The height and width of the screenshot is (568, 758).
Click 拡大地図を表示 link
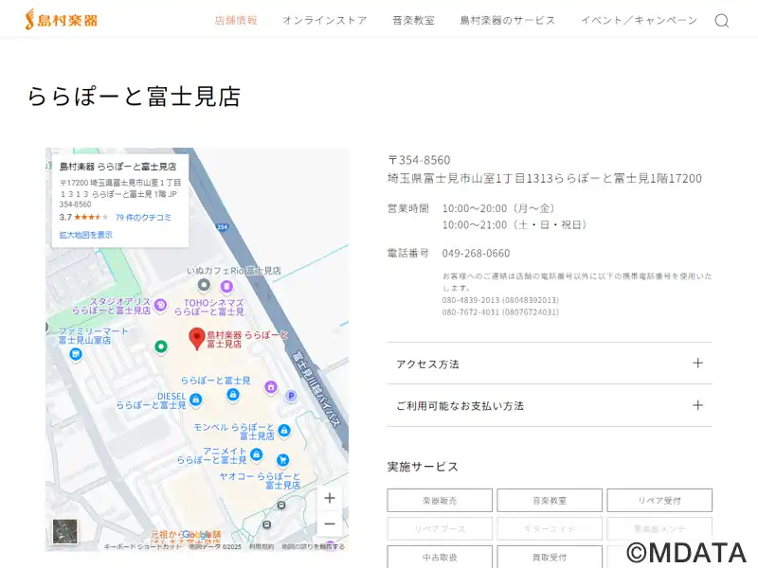click(85, 235)
